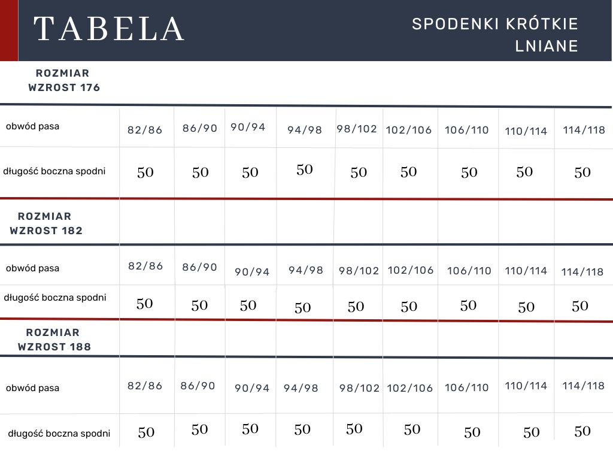Click the 98/102 cell under WZROST 176
The image size is (613, 460).
coord(357,129)
